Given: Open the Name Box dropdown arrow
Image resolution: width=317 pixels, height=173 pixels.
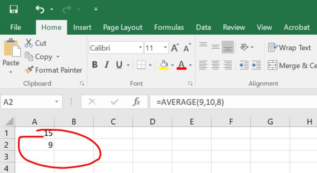Looking at the screenshot, I should [x=56, y=102].
